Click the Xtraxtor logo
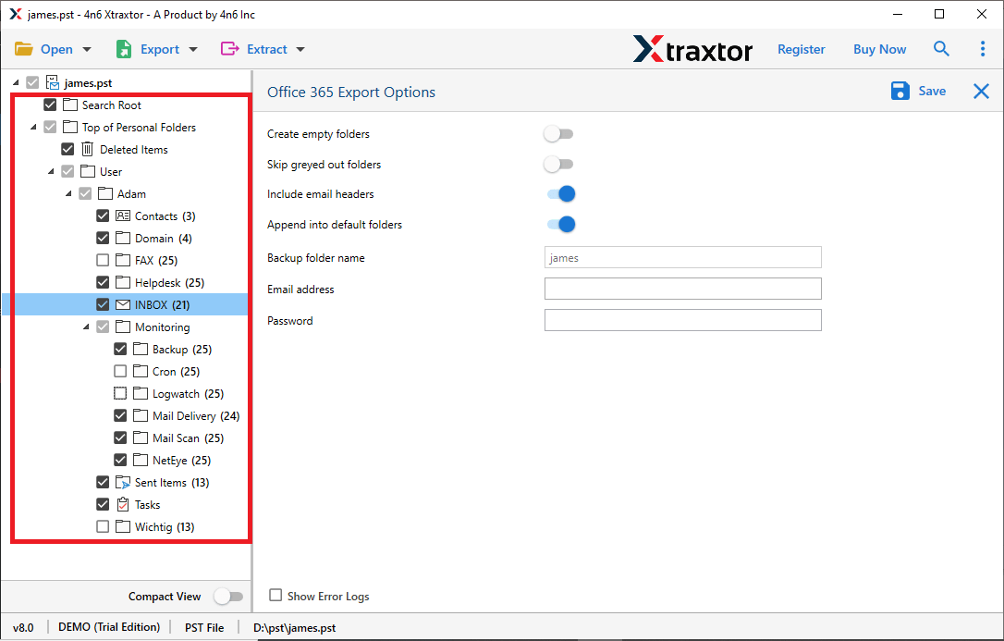Viewport: 1004px width, 641px height. click(692, 49)
